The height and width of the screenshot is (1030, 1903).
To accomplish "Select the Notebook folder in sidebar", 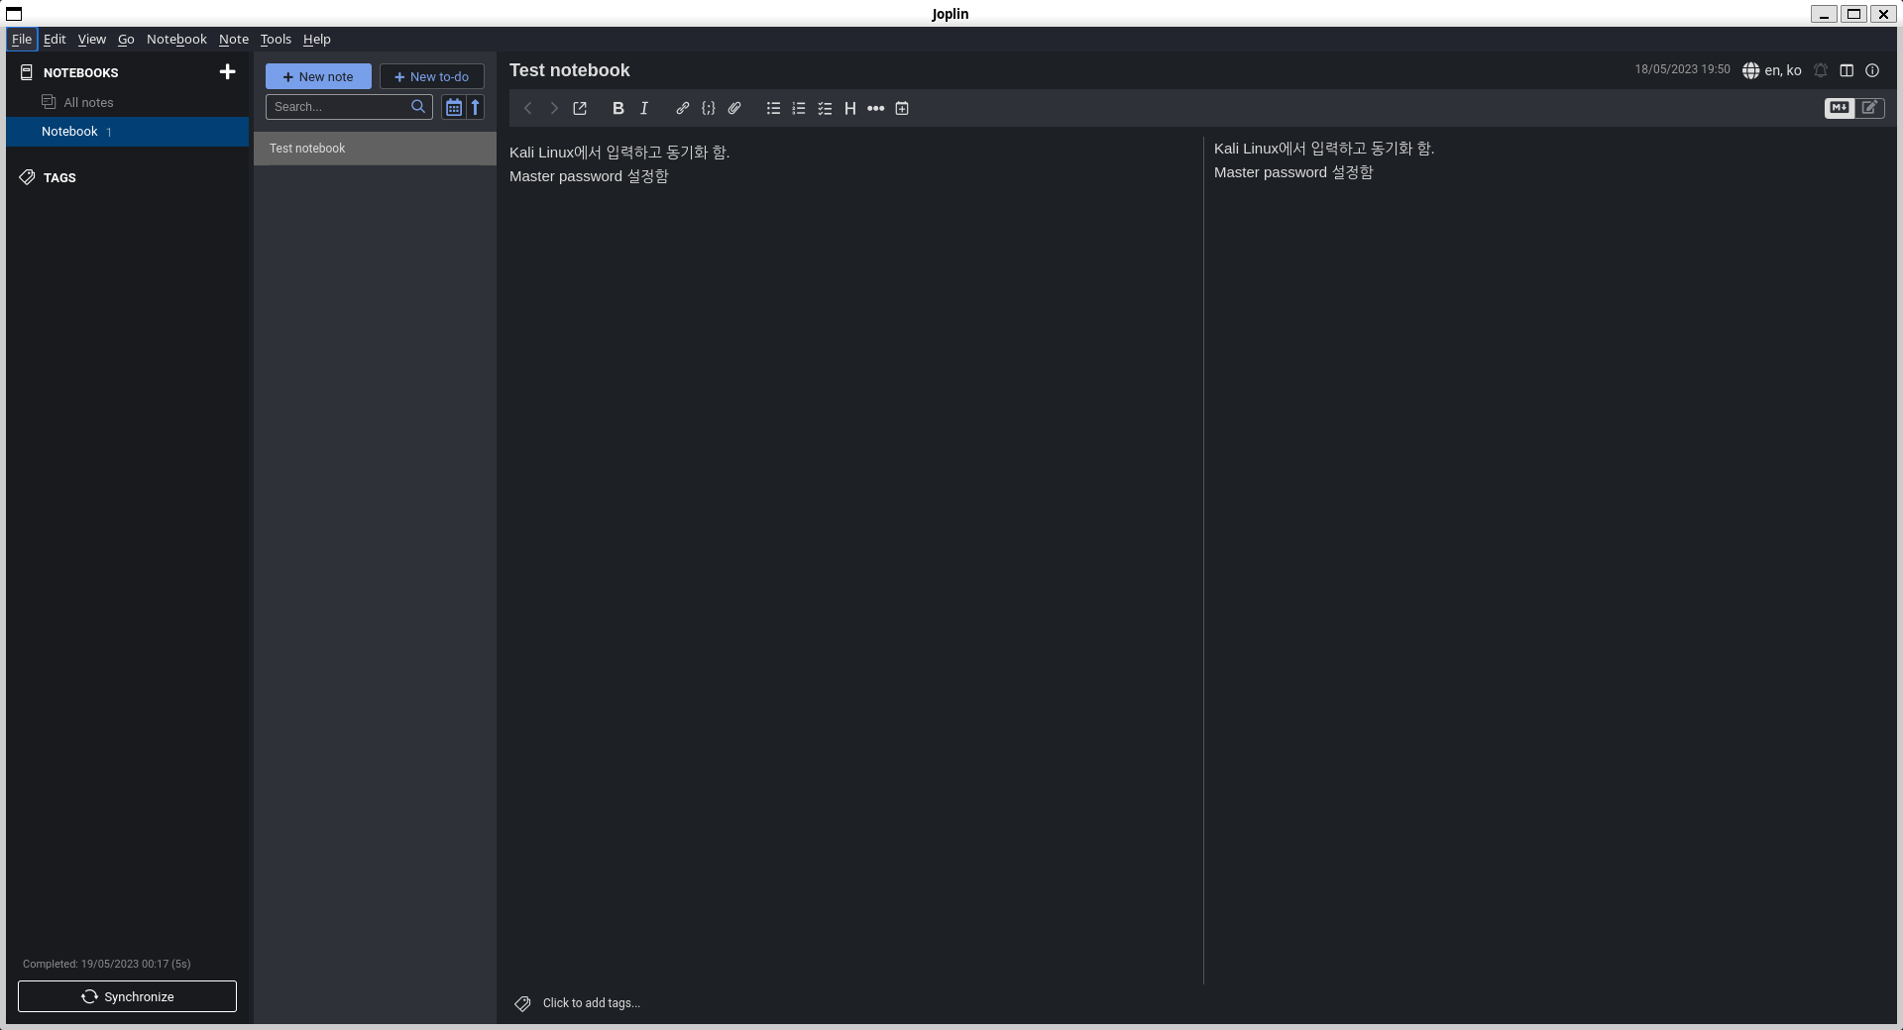I will [127, 131].
